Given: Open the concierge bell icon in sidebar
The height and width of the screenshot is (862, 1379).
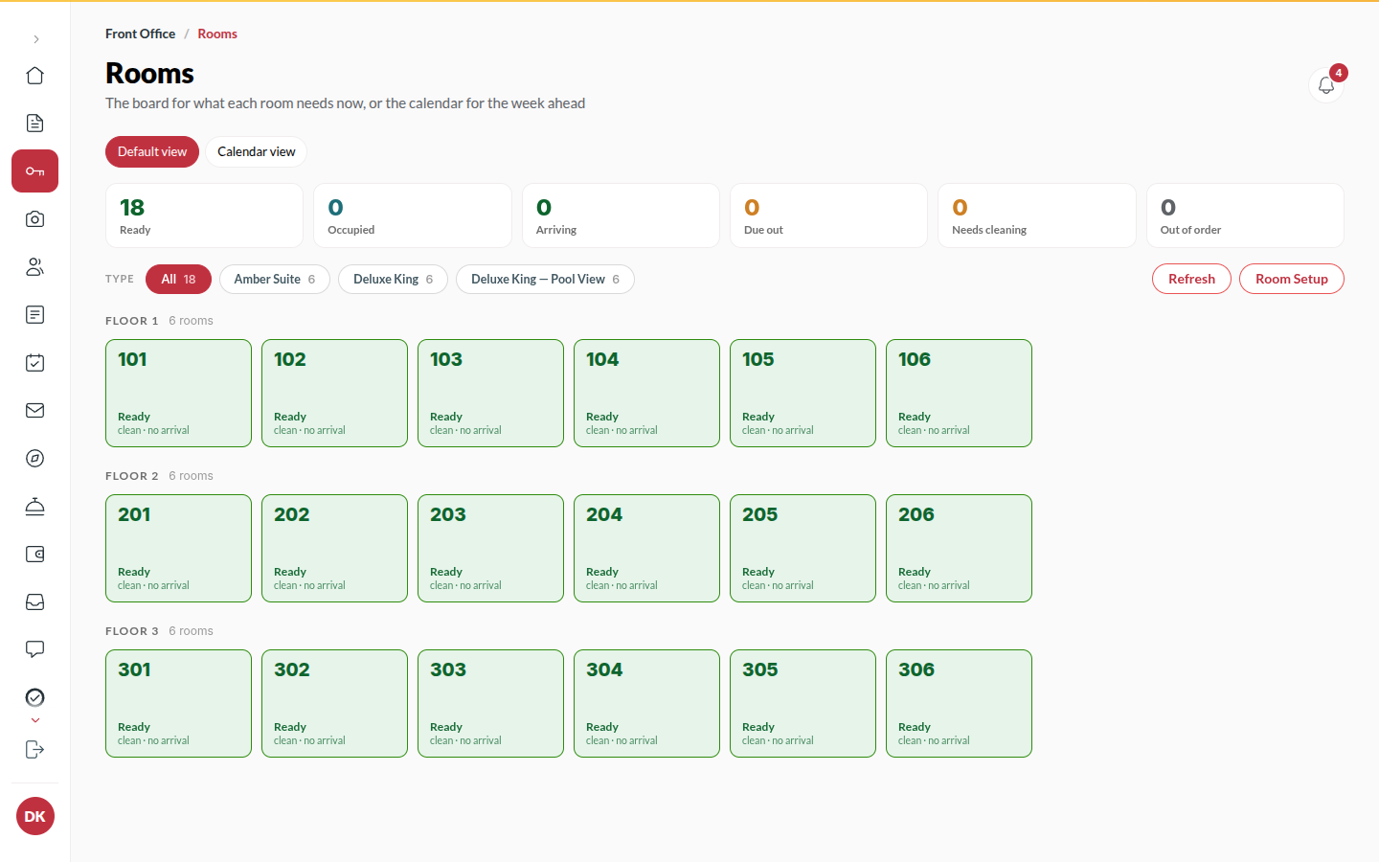Looking at the screenshot, I should coord(35,507).
